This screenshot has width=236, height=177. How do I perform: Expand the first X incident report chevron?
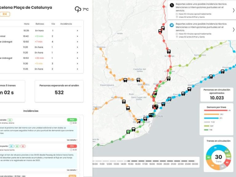(x=233, y=10)
